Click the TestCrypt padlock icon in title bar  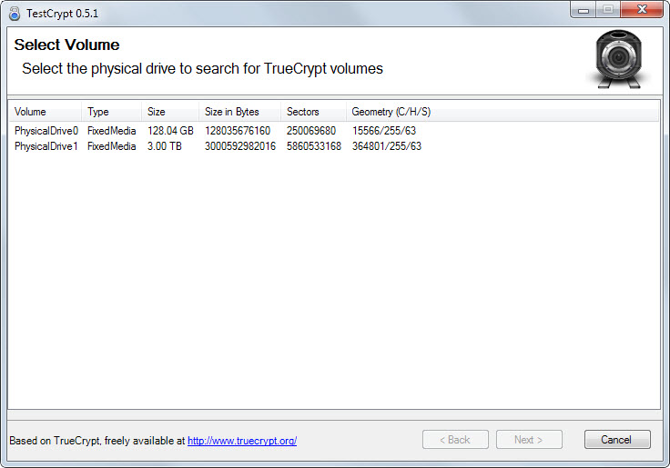click(x=14, y=14)
